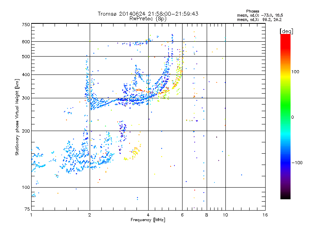Click the 'Frequency [MHz]' axis label
312x234 pixels.
point(148,220)
